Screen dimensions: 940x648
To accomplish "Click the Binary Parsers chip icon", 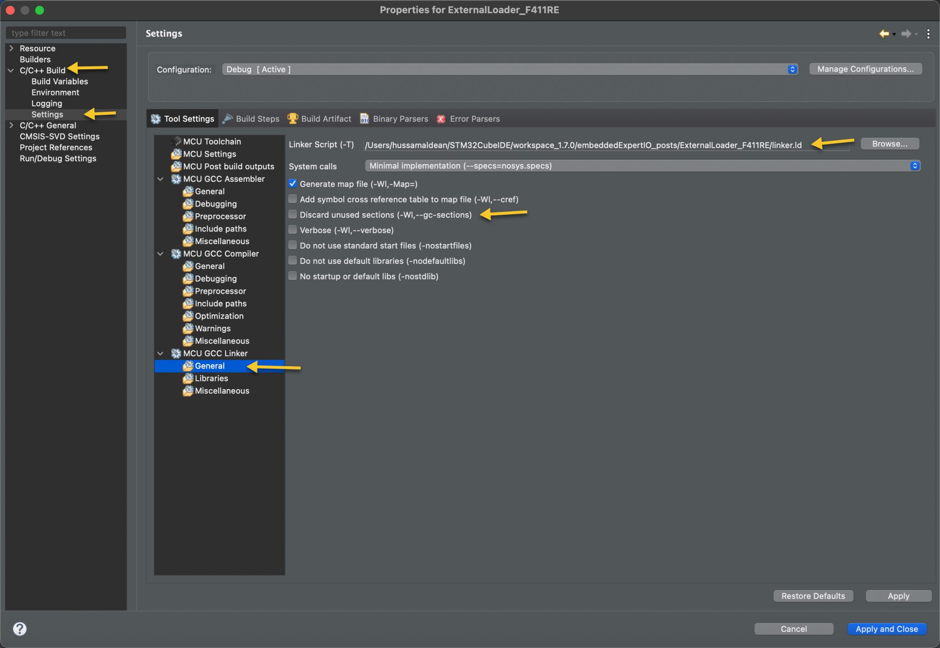I will (364, 118).
